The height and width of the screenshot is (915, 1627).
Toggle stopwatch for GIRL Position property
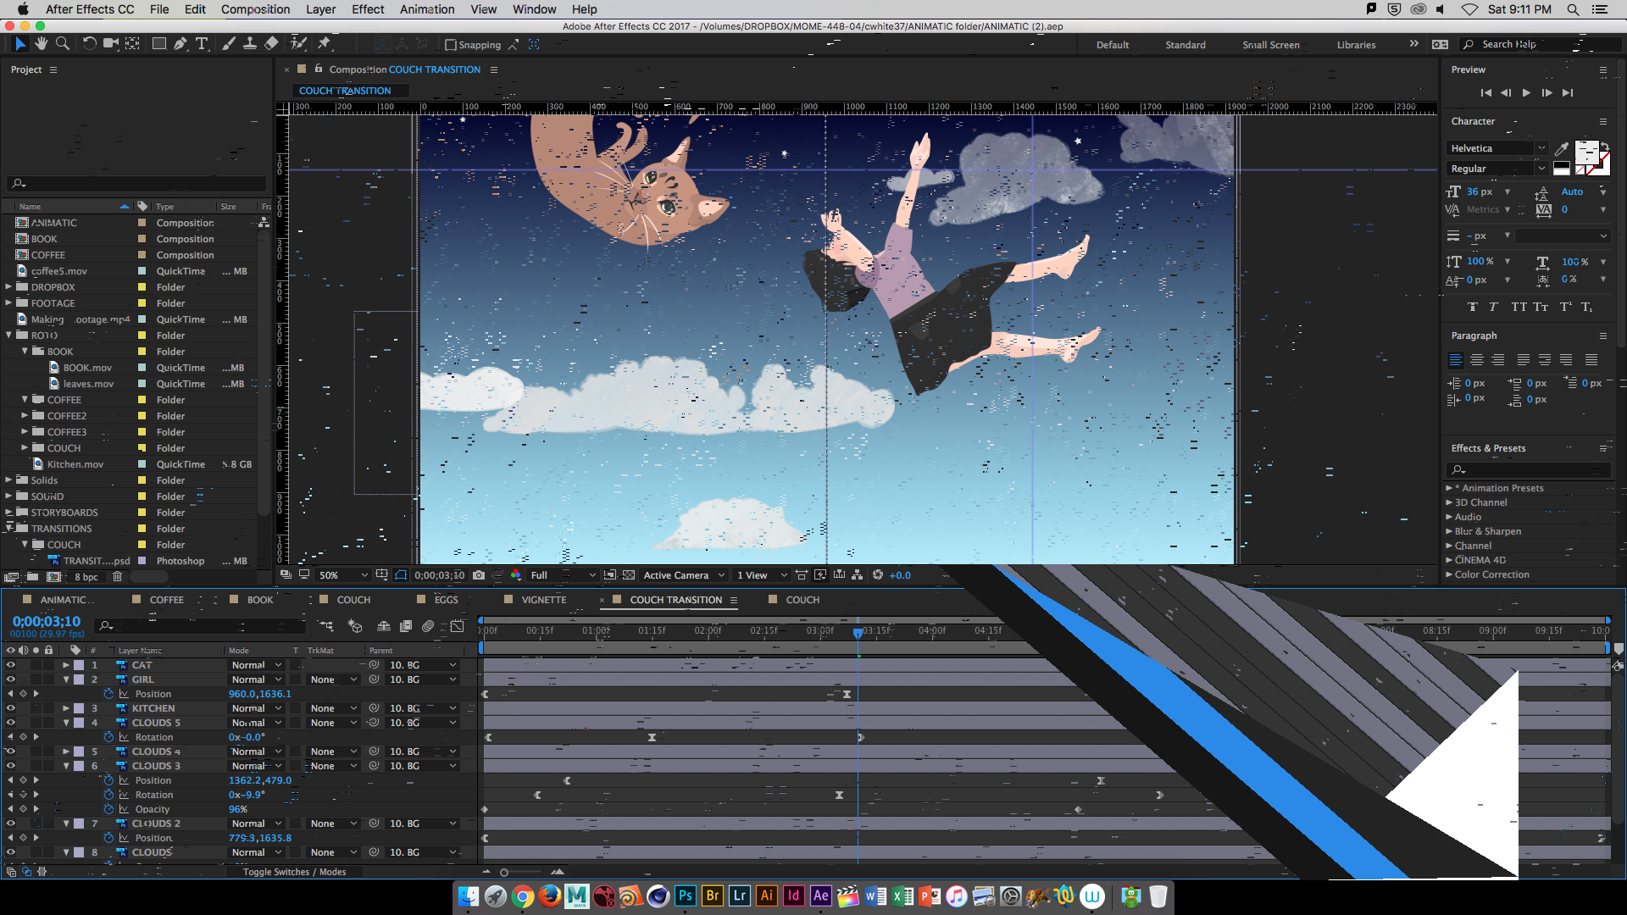(x=108, y=694)
